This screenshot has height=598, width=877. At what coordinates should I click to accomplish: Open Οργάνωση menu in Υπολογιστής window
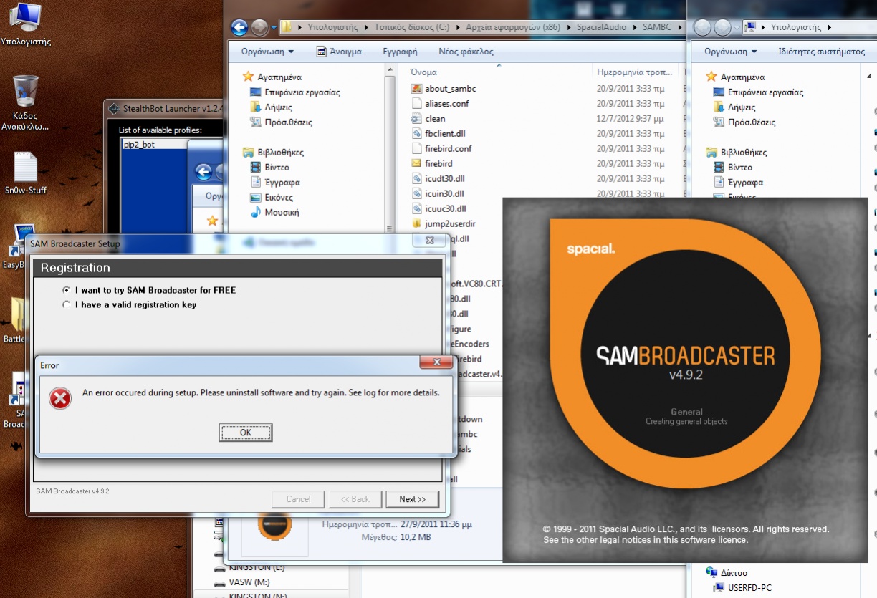point(730,52)
